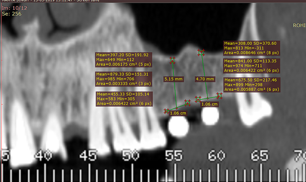The width and height of the screenshot is (306, 182).
Task: Click the 4.70 mm measurement label
Action: 205,79
